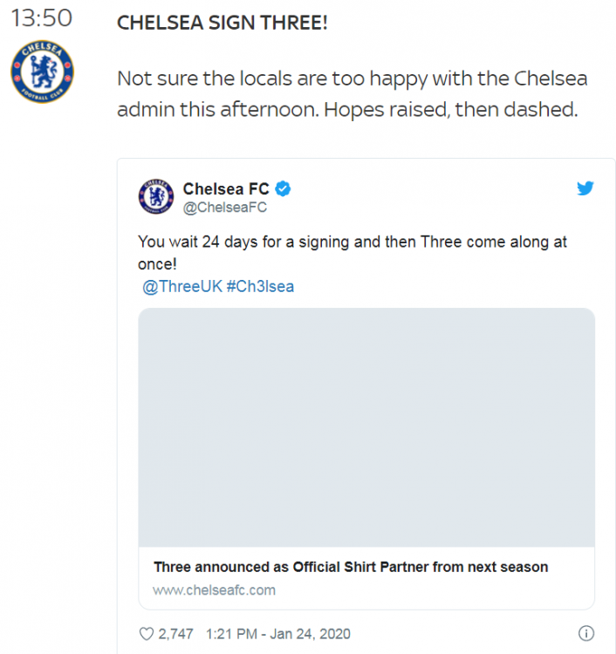Open the Three Official Shirt Partner headline

pyautogui.click(x=351, y=568)
